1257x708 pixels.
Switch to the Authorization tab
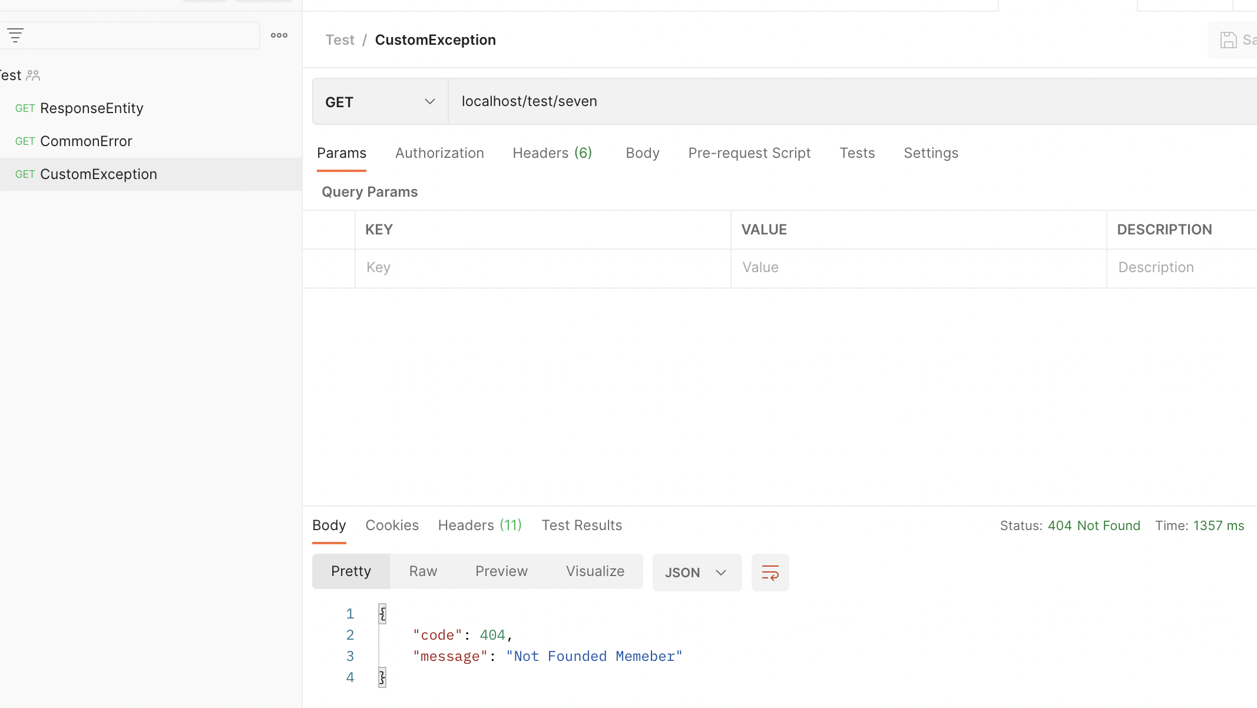tap(439, 153)
